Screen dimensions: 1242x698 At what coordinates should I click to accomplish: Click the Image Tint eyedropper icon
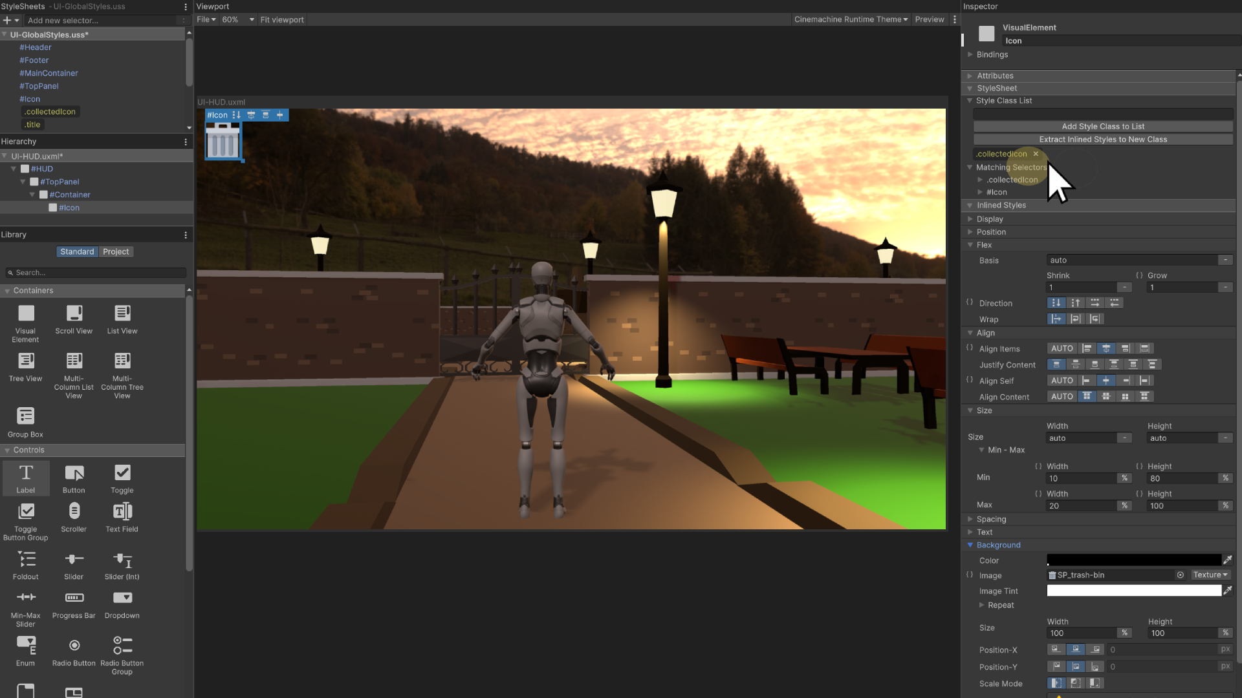[x=1228, y=591]
